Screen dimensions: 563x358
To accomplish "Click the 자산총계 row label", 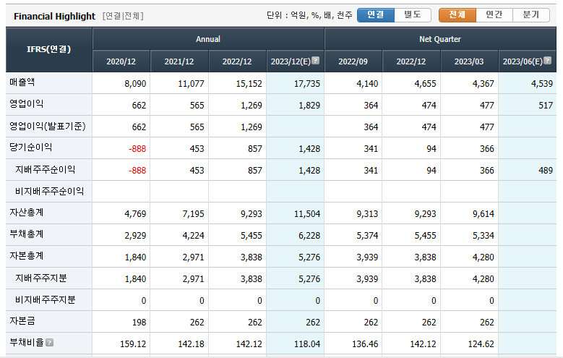I will pyautogui.click(x=27, y=213).
